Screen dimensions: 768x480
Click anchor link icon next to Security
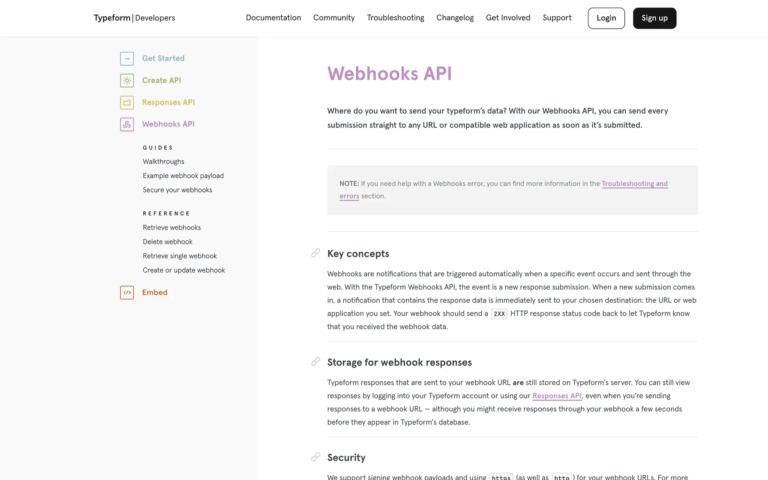click(316, 457)
